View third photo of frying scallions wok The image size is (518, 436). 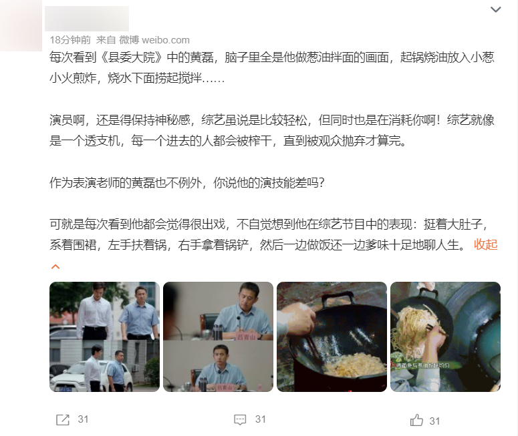click(x=332, y=337)
